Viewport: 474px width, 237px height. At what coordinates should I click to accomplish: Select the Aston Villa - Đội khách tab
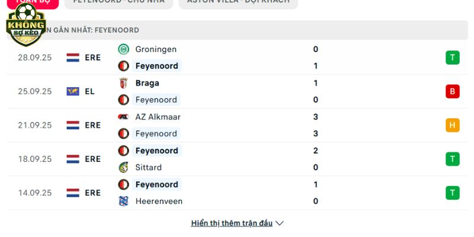tap(238, 2)
